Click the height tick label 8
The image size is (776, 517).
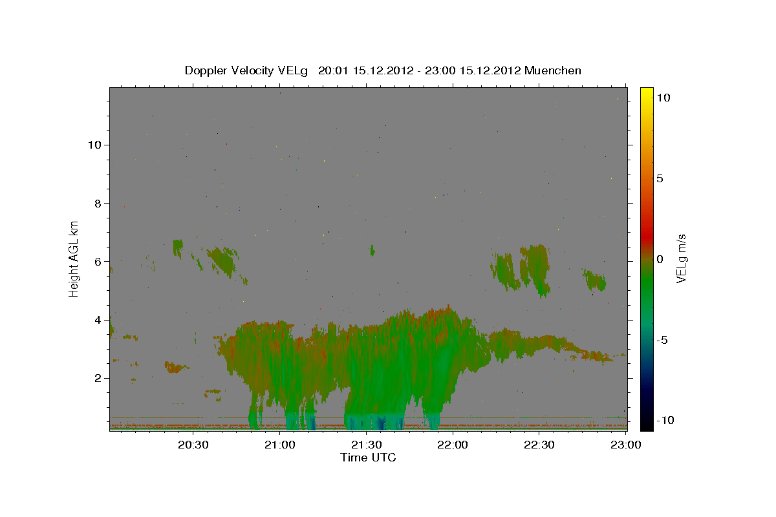coord(98,203)
